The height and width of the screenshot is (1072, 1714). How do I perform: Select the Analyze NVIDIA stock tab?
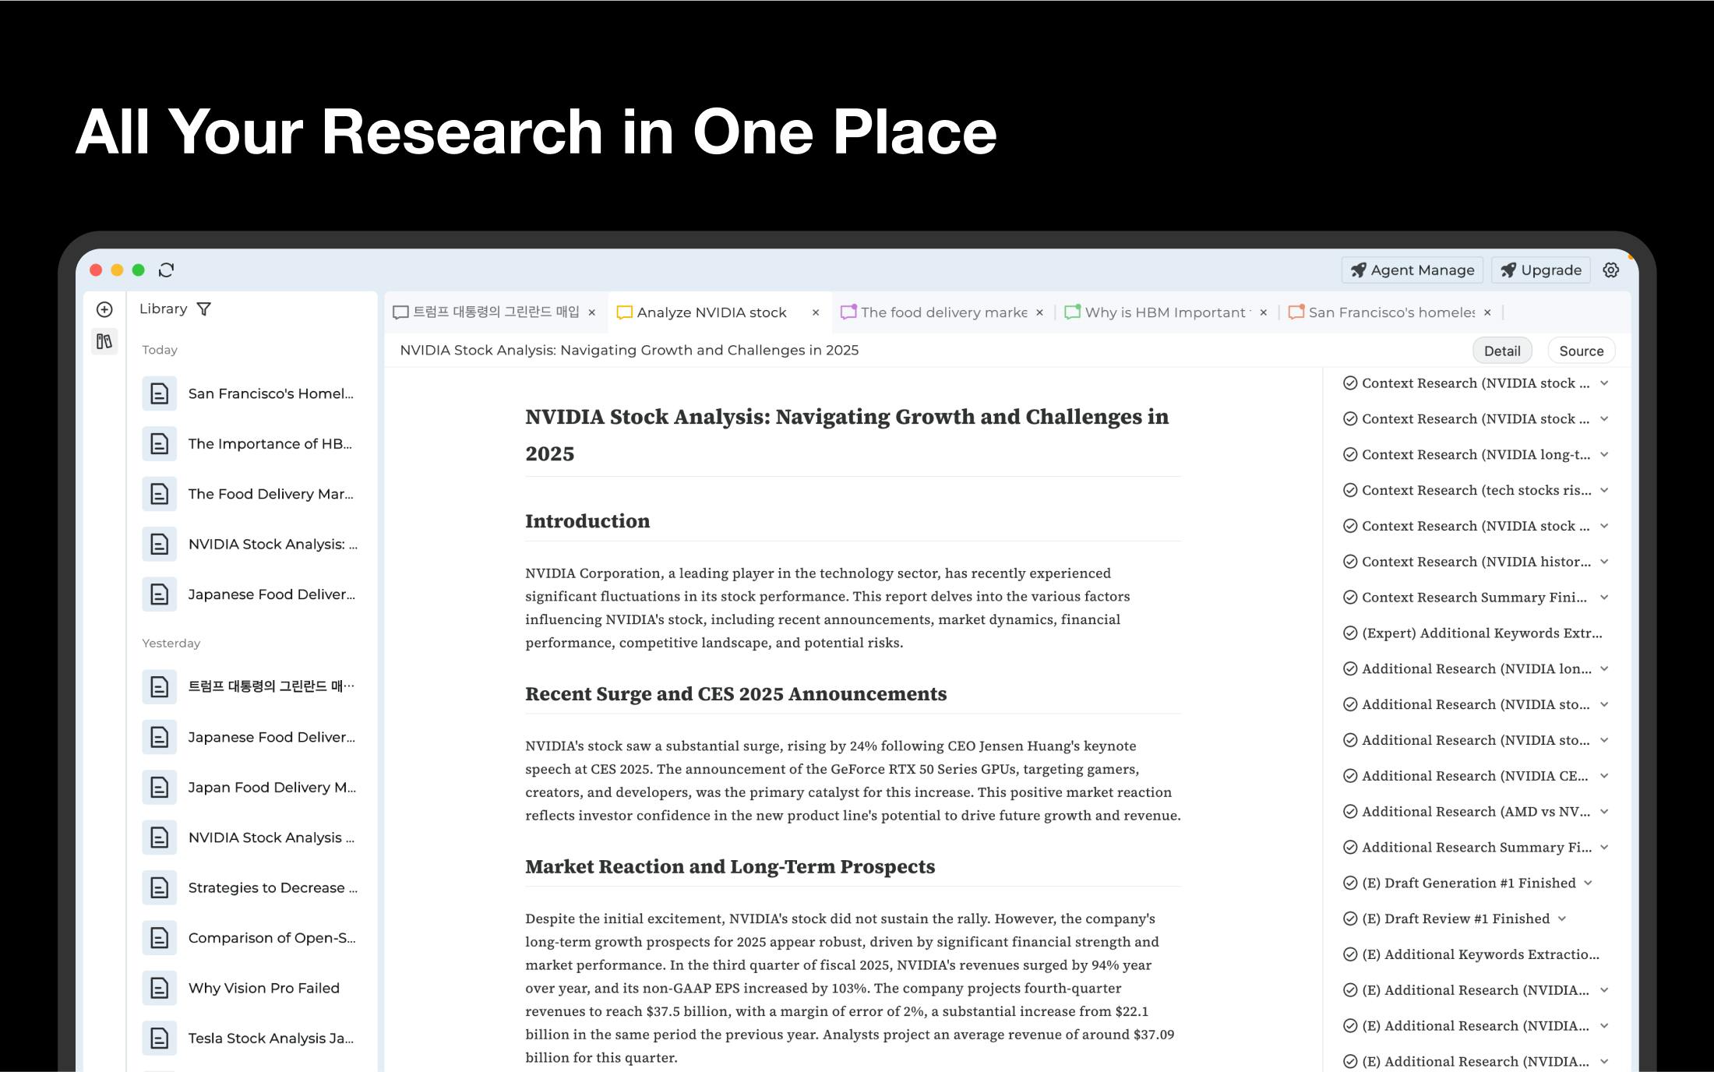coord(720,312)
